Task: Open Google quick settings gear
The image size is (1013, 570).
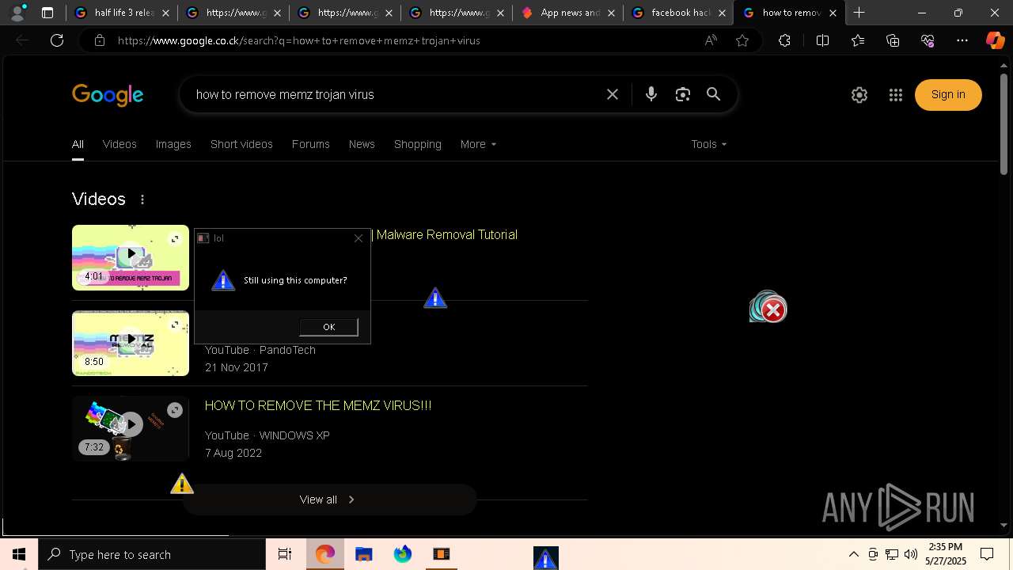Action: pyautogui.click(x=859, y=95)
